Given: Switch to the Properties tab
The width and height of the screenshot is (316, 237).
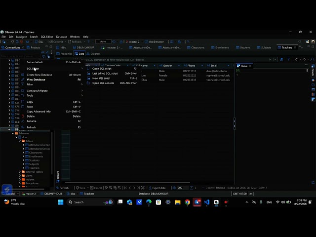Looking at the screenshot, I should (x=64, y=54).
